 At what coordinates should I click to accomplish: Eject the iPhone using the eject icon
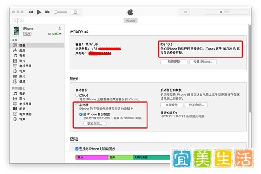tap(60, 28)
